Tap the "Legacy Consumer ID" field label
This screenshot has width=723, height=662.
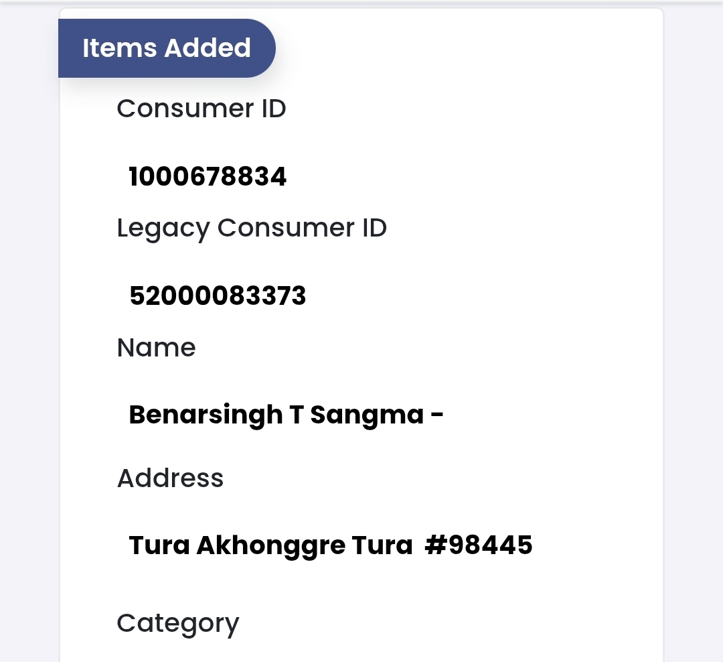pos(252,228)
